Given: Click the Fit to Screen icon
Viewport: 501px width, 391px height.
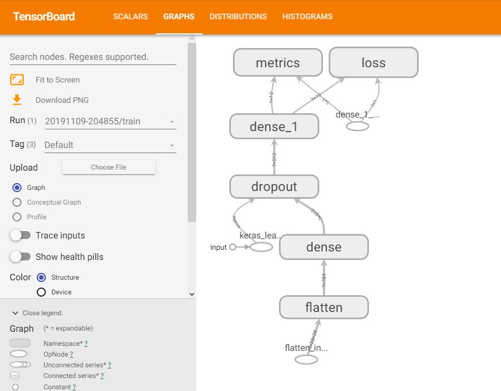Looking at the screenshot, I should coord(17,80).
